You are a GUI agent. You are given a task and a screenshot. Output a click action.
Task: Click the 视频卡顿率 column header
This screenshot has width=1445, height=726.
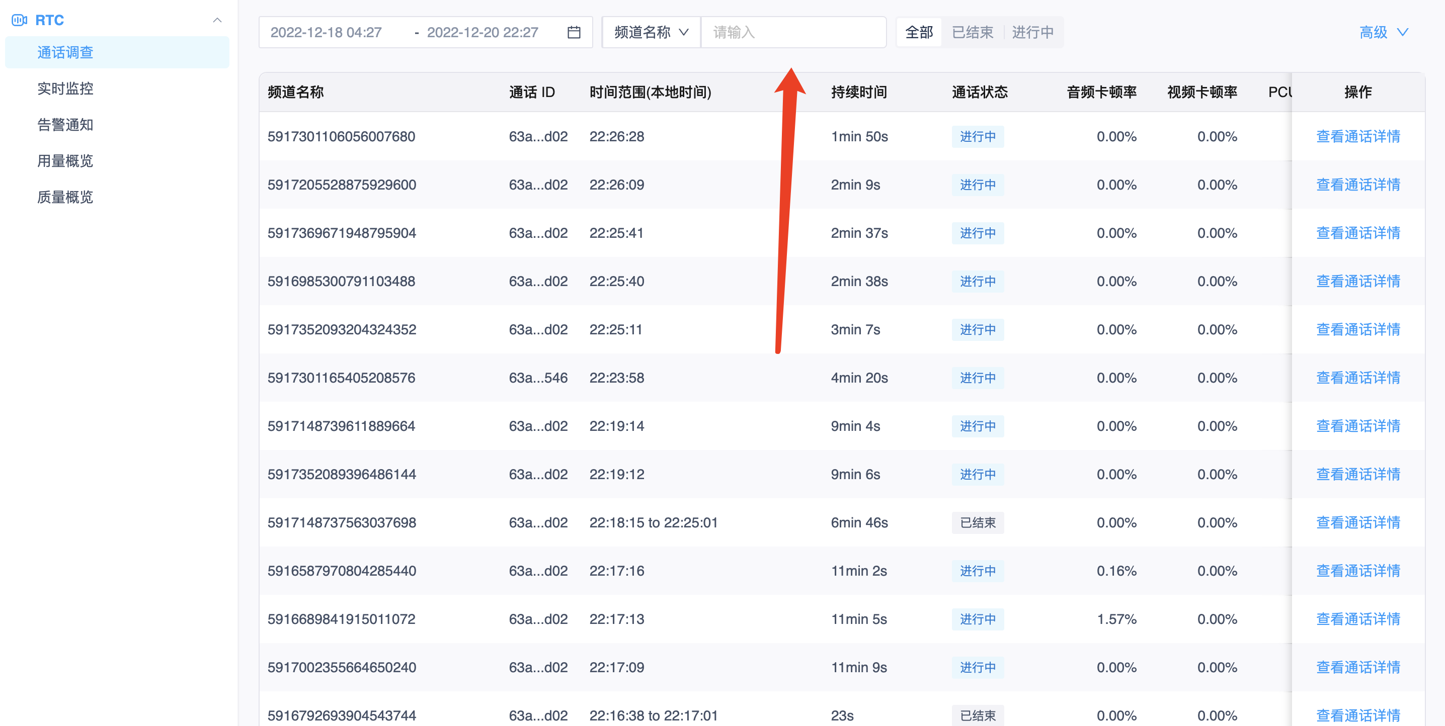point(1202,92)
